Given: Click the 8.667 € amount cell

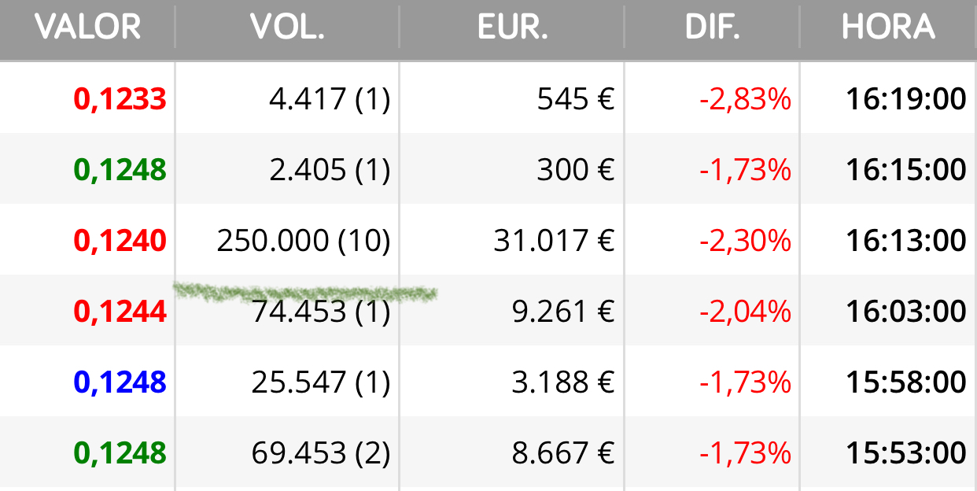Looking at the screenshot, I should point(563,453).
